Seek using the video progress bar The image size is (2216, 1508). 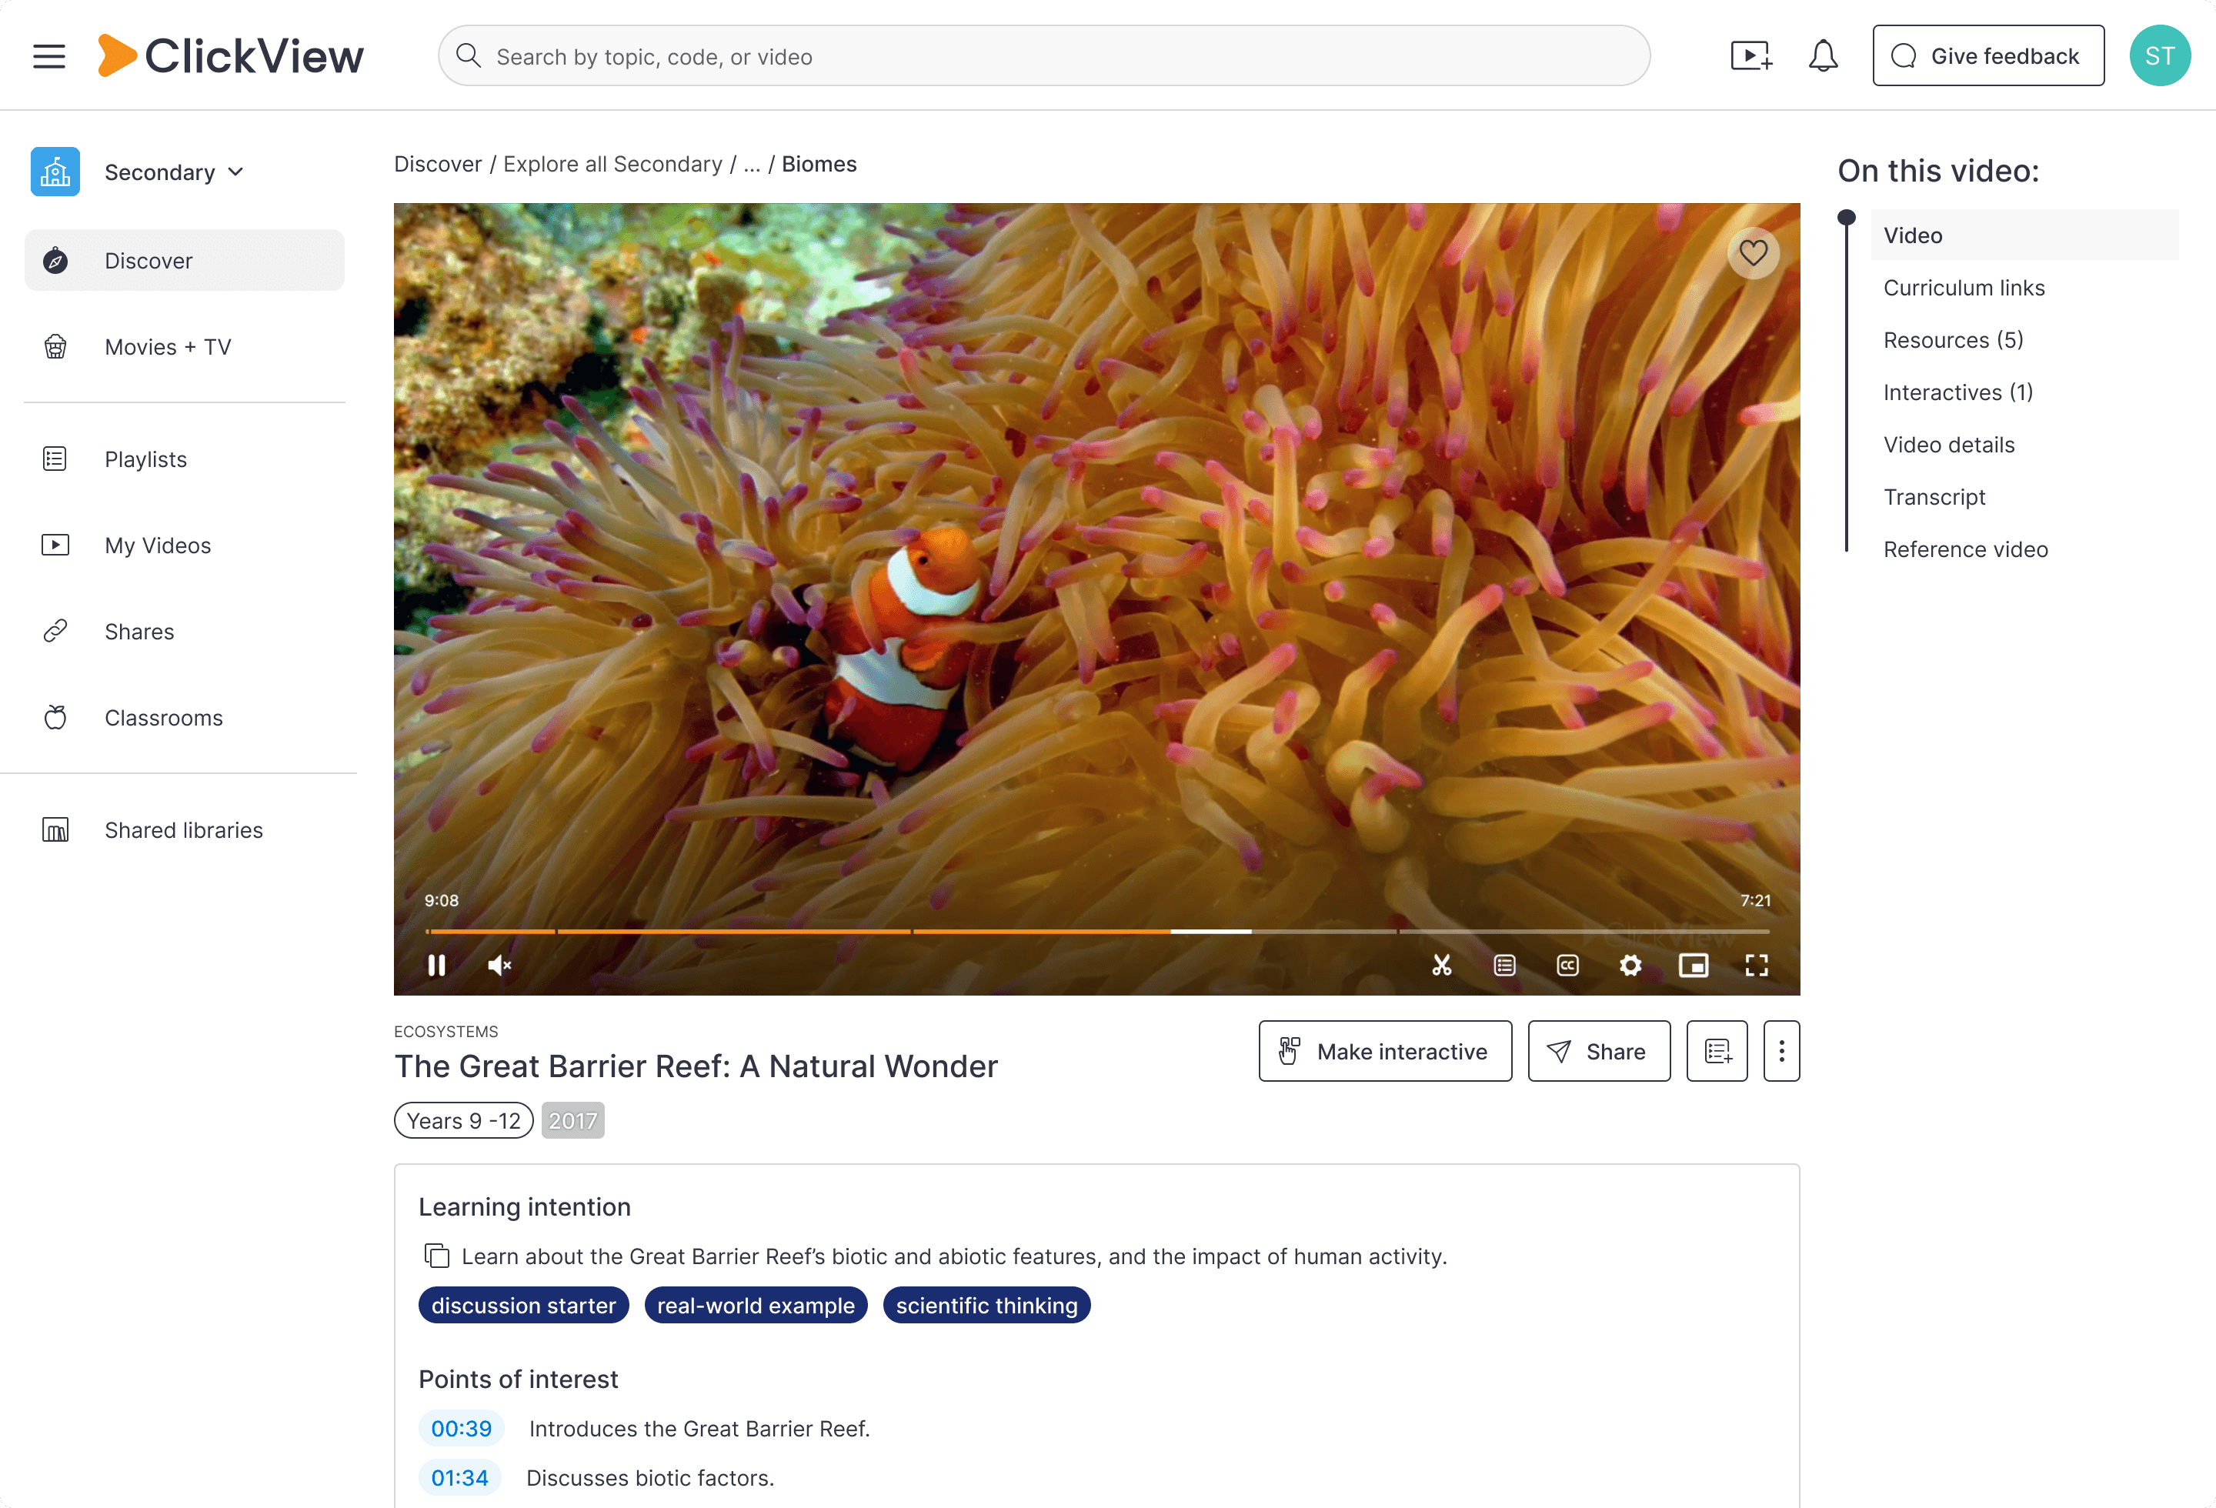point(1096,931)
